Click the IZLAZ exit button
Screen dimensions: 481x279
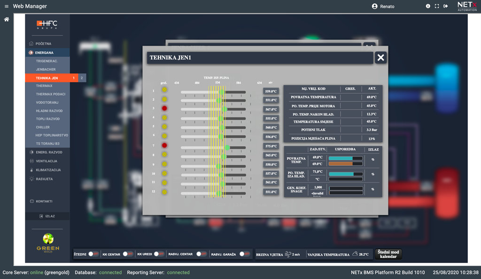[x=47, y=216]
